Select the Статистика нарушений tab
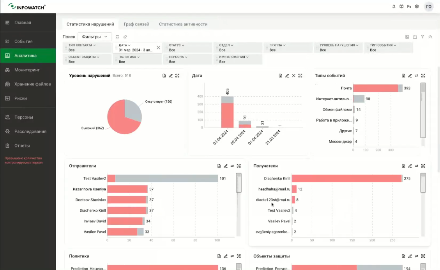Image resolution: width=440 pixels, height=270 pixels. pos(90,24)
